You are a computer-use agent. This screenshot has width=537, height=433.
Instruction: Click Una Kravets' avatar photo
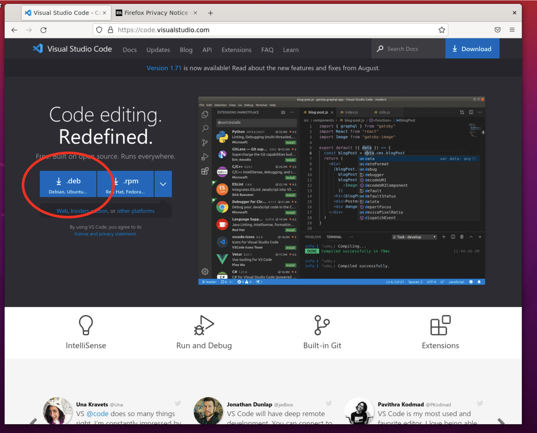tap(58, 411)
